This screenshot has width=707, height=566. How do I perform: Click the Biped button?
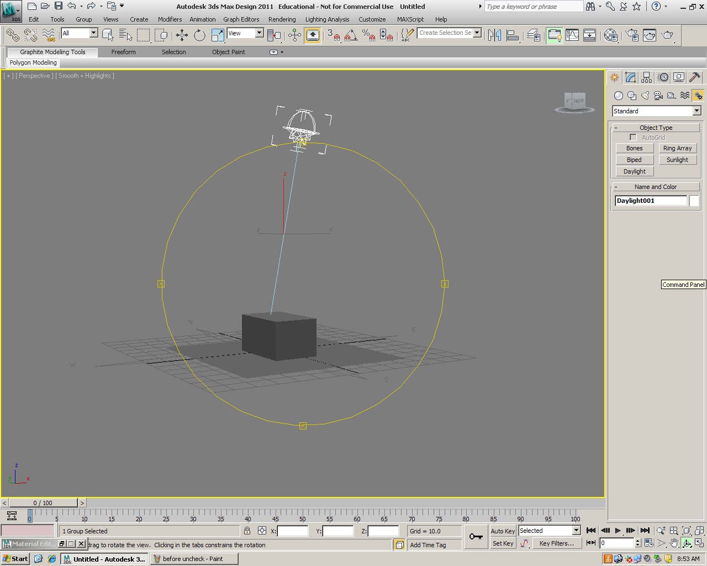click(635, 160)
